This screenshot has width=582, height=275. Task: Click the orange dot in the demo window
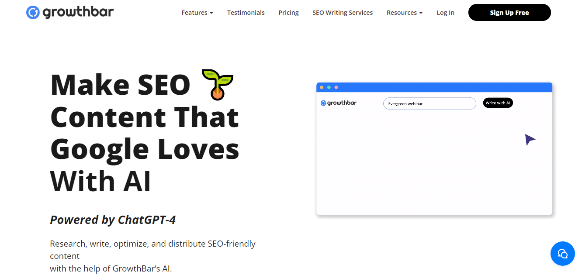point(322,87)
